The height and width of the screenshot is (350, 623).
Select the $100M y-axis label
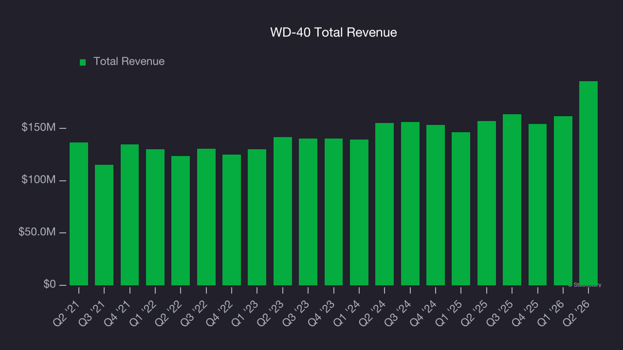[38, 180]
